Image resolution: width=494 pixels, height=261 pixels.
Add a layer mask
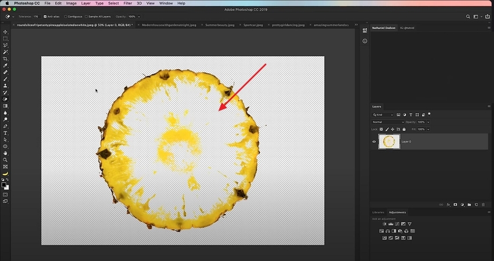455,205
